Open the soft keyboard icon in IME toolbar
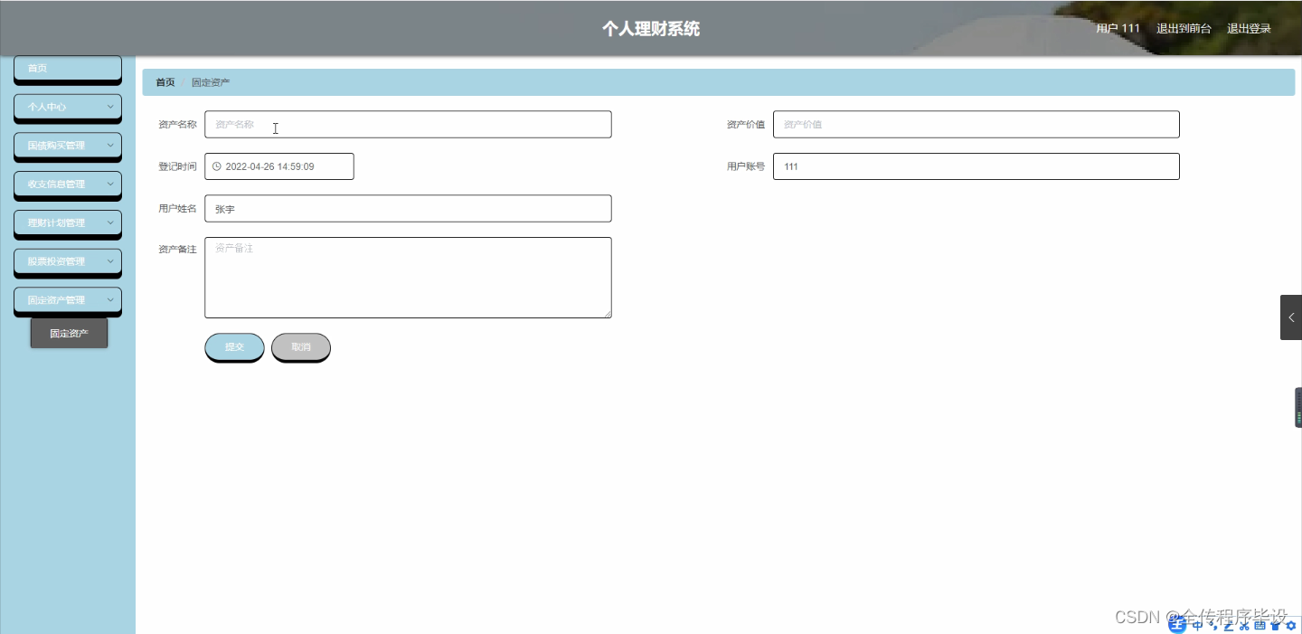The image size is (1302, 634). [1260, 625]
